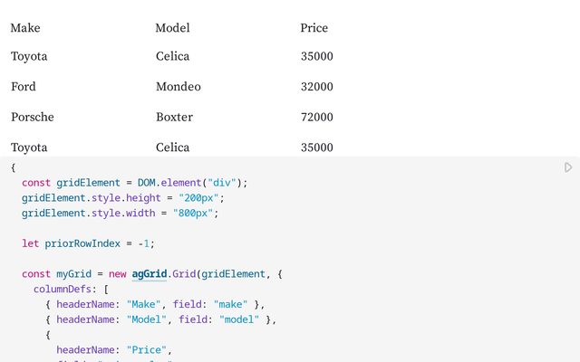Viewport: 580px width, 362px height.
Task: Place cursor on priorRowIndex declaration line
Action: 89,243
